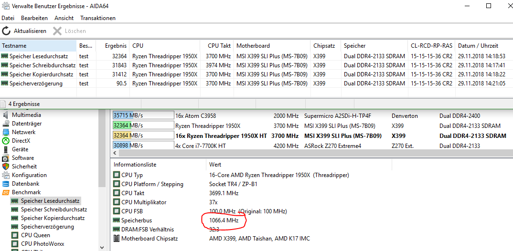Click the Löschen delete X icon
The image size is (513, 251).
tap(57, 31)
